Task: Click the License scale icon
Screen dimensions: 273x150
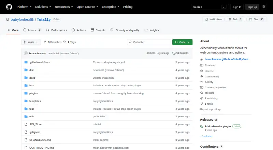Action: 202,71
